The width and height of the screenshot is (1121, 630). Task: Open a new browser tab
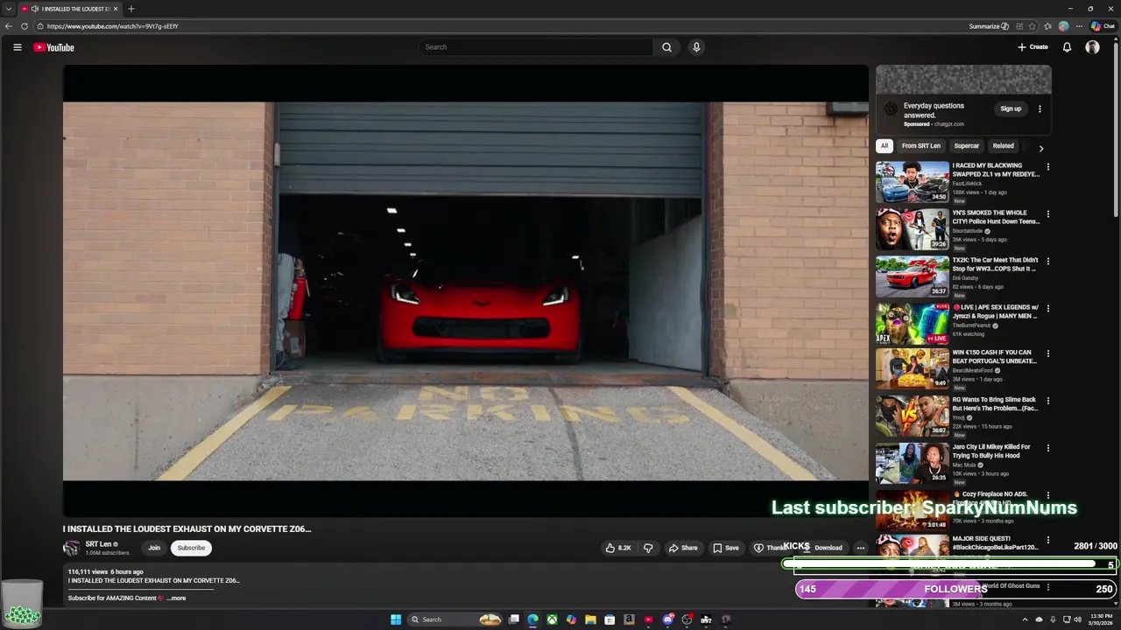click(130, 9)
